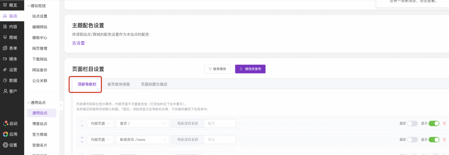Click the 资讯 navigation name input

pyautogui.click(x=220, y=140)
